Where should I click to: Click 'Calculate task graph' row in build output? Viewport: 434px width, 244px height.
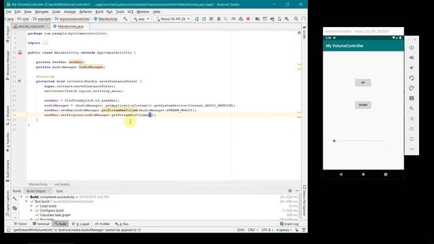click(55, 215)
